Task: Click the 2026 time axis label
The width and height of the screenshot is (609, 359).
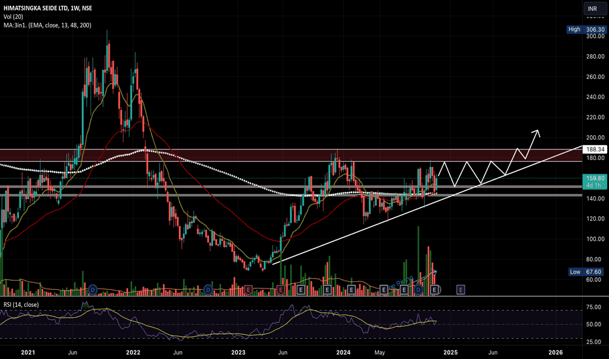Action: [555, 352]
